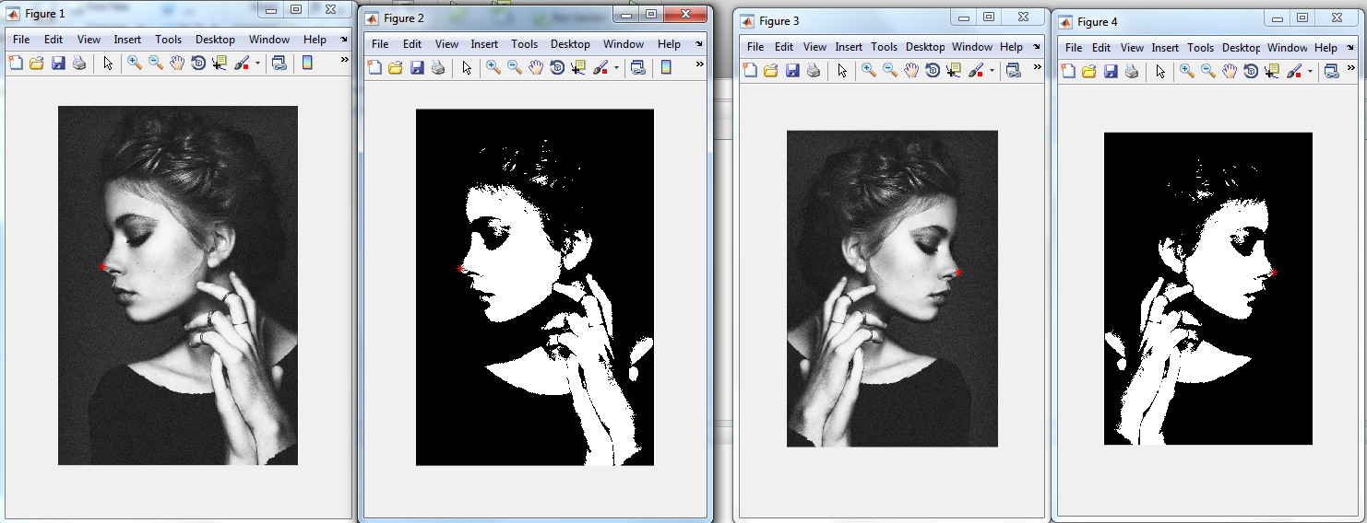The width and height of the screenshot is (1367, 523).
Task: Toggle Pan hand tool in Figure 3
Action: [x=911, y=70]
